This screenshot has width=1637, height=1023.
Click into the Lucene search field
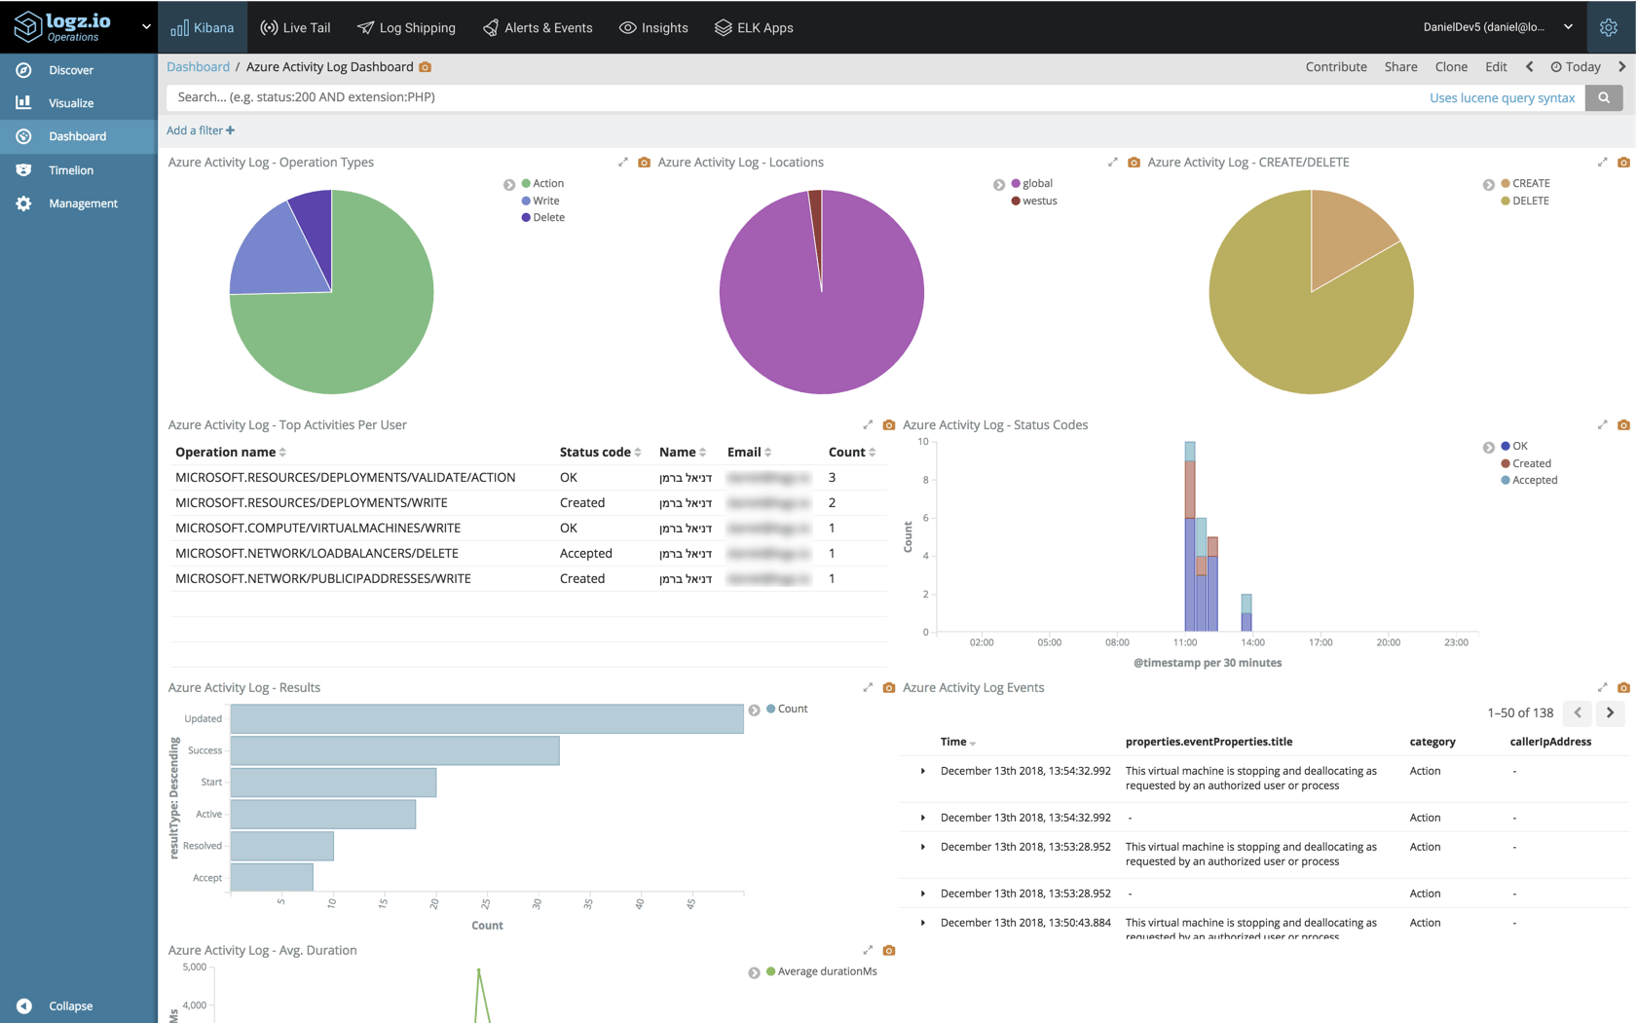pos(794,97)
